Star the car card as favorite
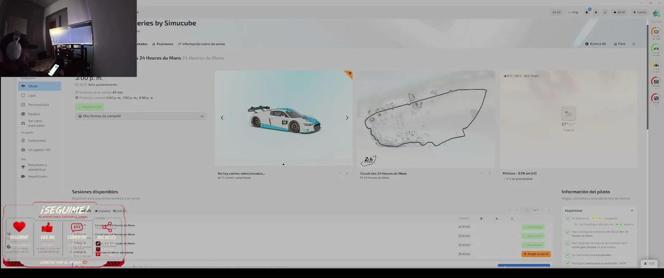 (x=347, y=173)
